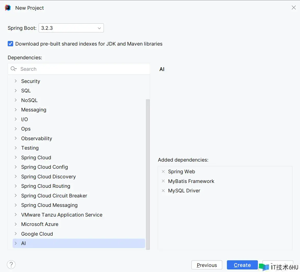Expand the Security category
This screenshot has height=272, width=300.
point(16,81)
